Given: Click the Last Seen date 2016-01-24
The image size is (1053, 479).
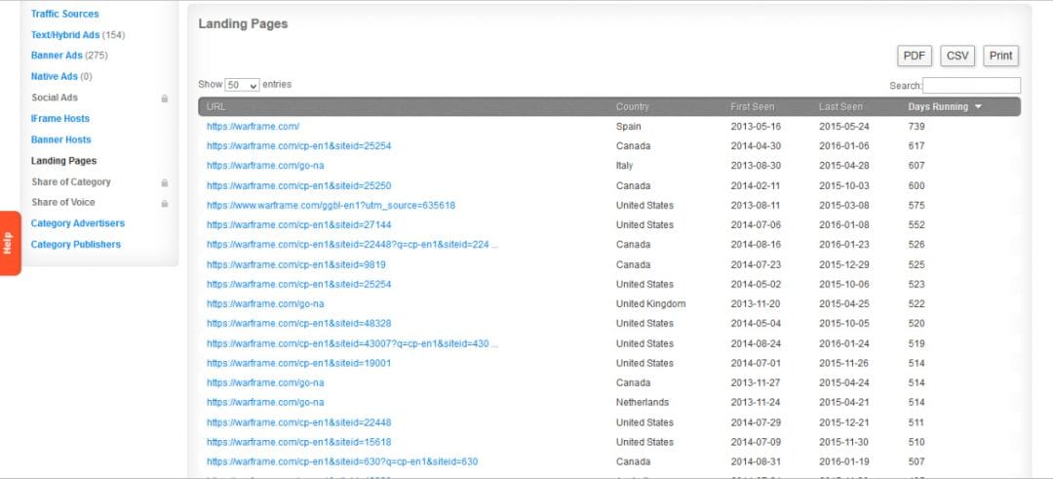Looking at the screenshot, I should pyautogui.click(x=844, y=343).
